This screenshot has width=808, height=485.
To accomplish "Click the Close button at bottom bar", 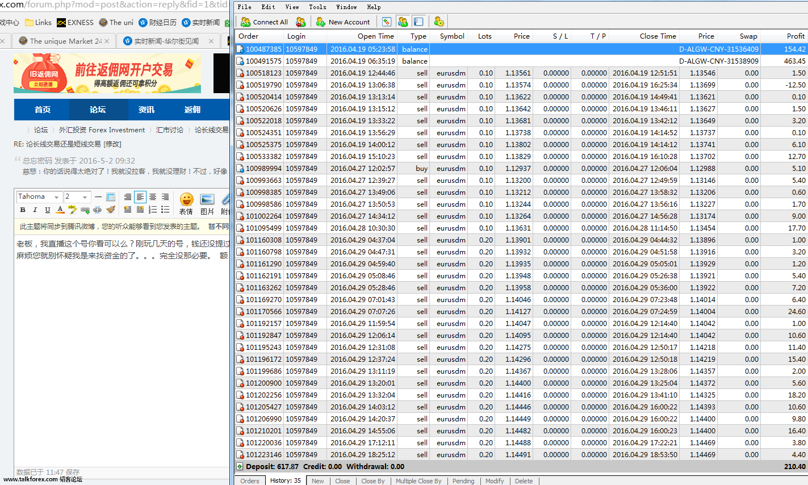I will (x=342, y=480).
